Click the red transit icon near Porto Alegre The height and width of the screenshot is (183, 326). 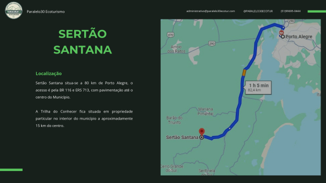tap(281, 32)
